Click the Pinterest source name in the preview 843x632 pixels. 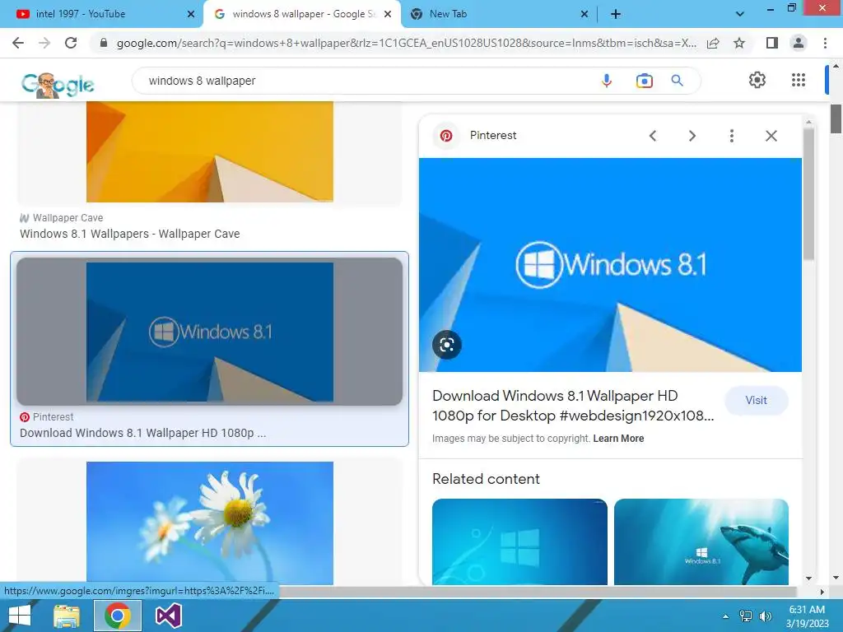[493, 136]
